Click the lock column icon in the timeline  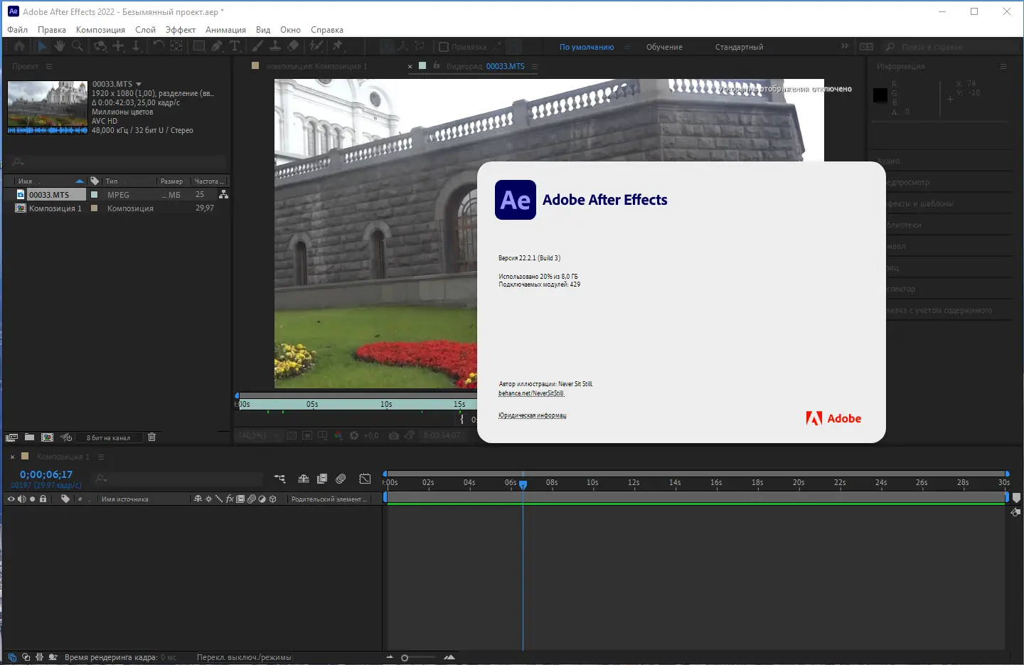pos(43,499)
